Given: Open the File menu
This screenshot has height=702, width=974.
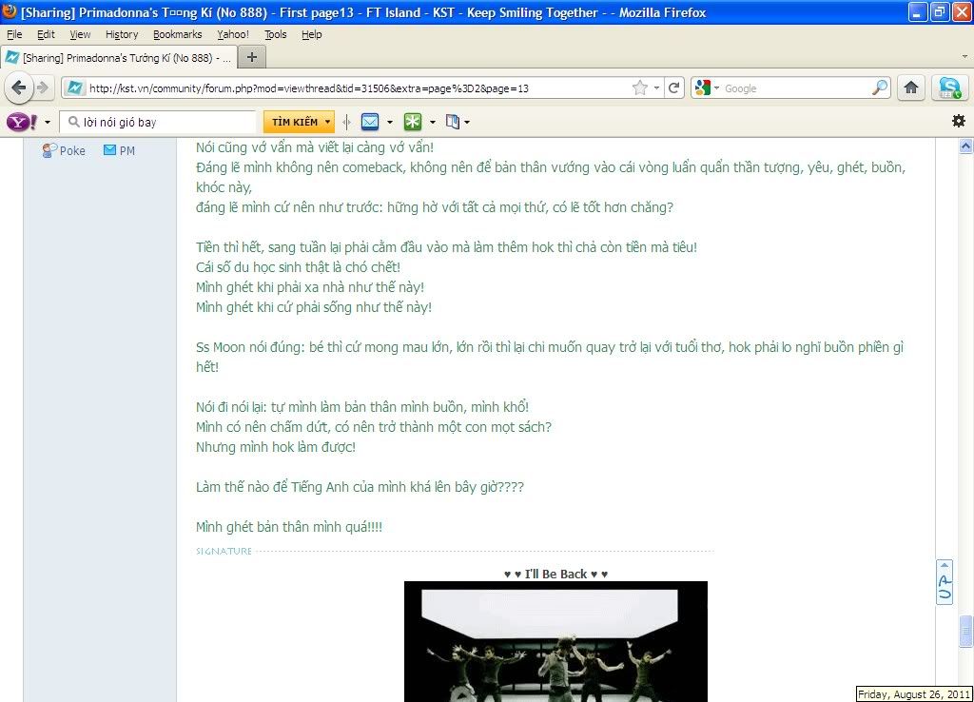Looking at the screenshot, I should pyautogui.click(x=14, y=34).
